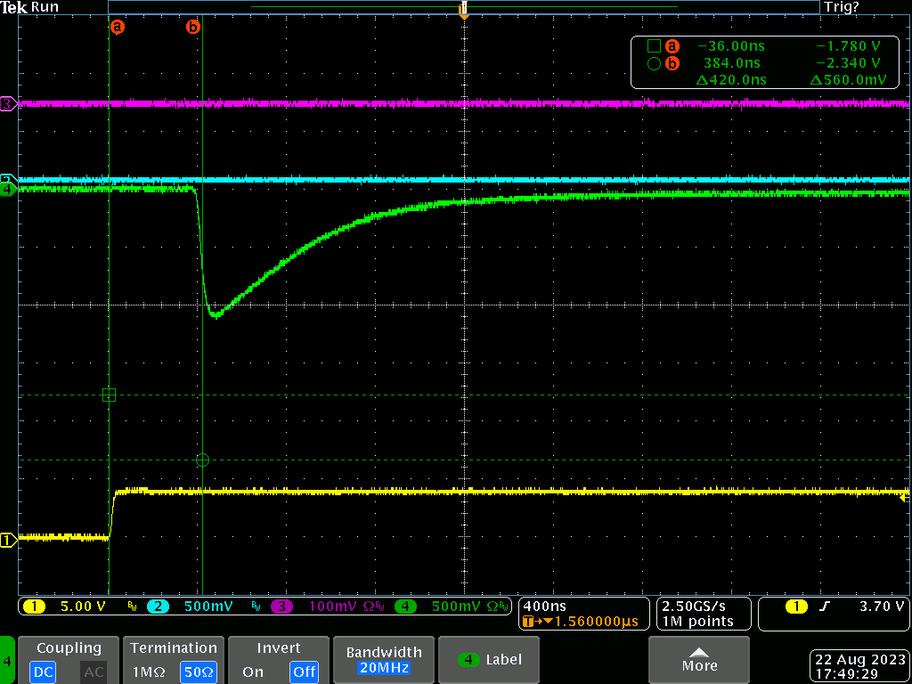Click the orange cursor a marker at top
The height and width of the screenshot is (684, 912).
pos(117,27)
